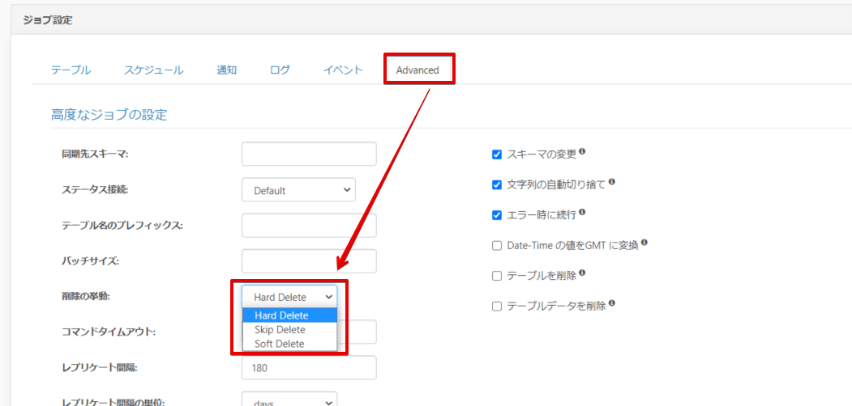Open the レプリケート間隔の単位 days dropdown
This screenshot has height=406, width=852.
(x=289, y=400)
